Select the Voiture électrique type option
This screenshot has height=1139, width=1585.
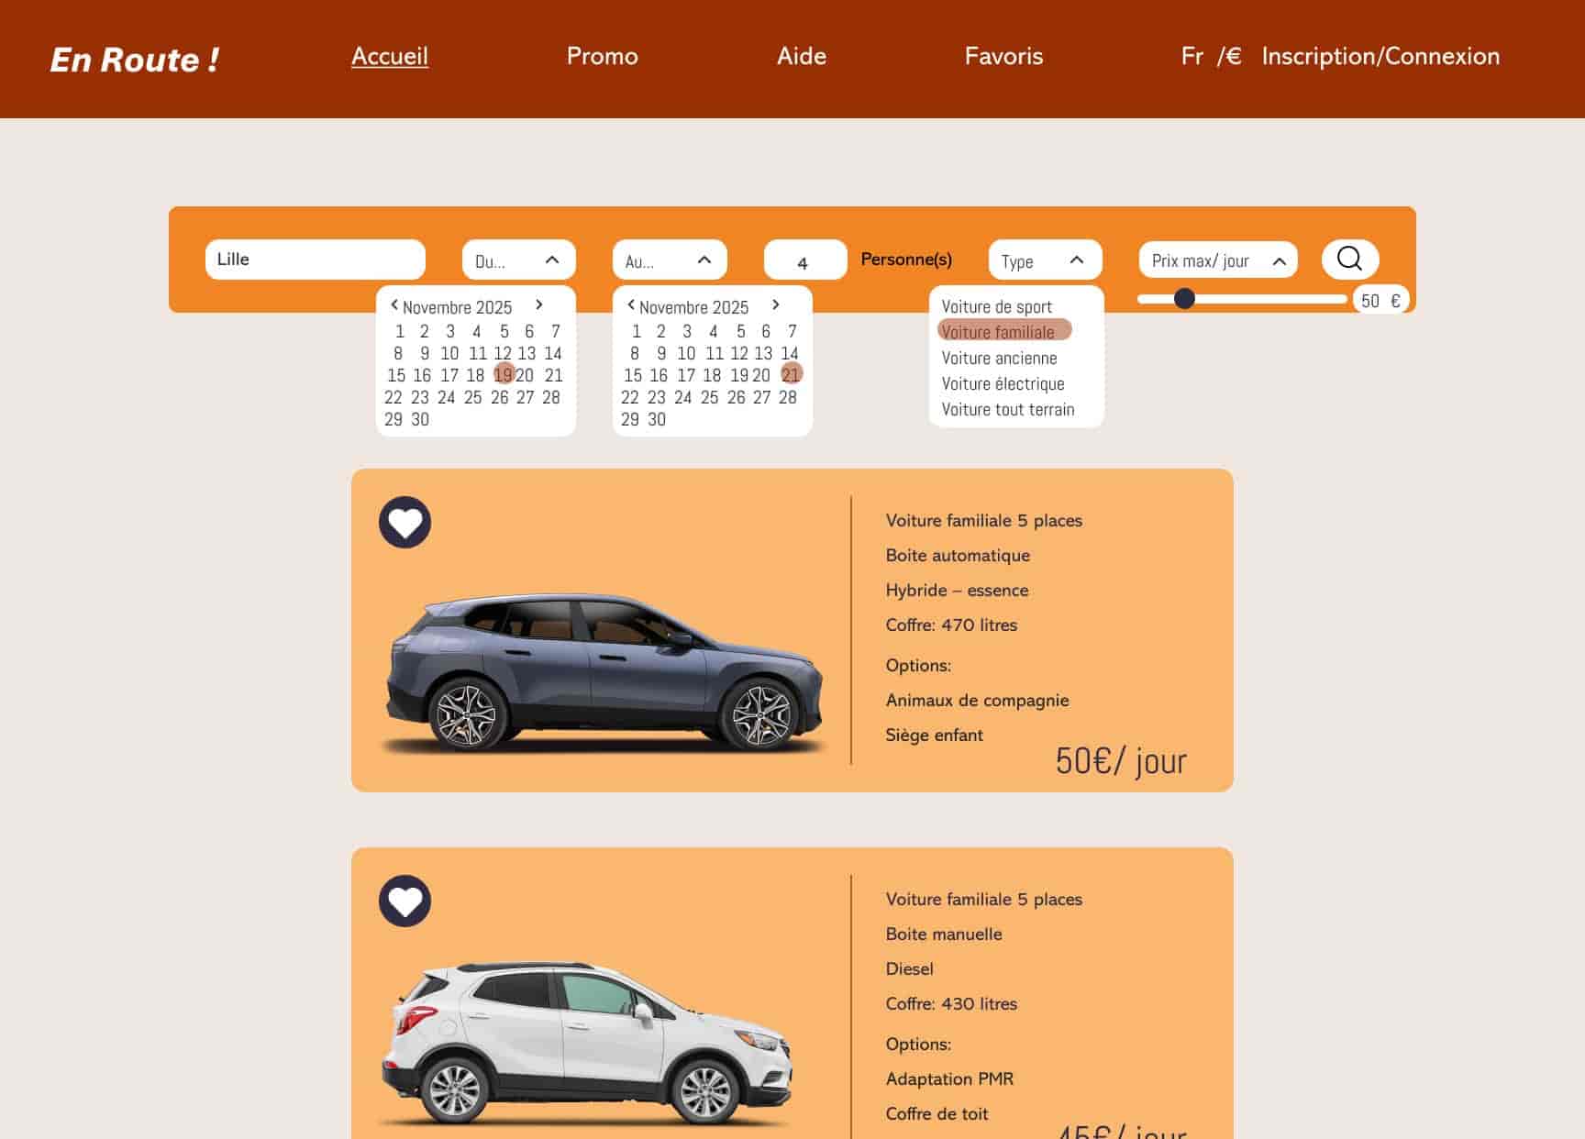click(x=1002, y=383)
